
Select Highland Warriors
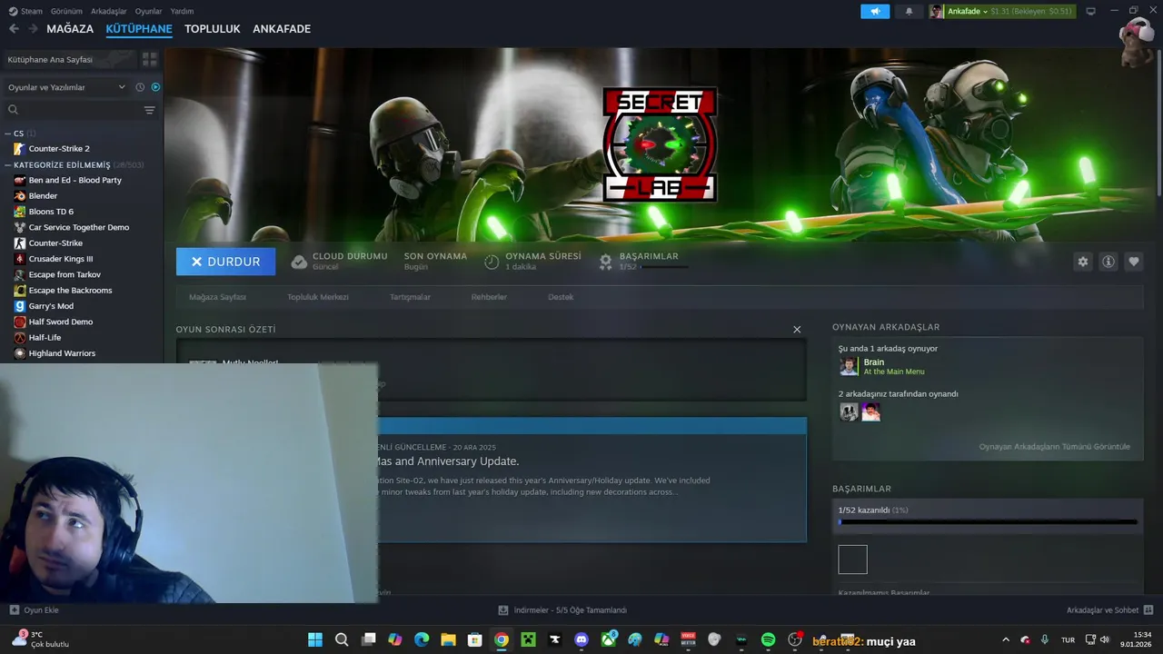(62, 353)
